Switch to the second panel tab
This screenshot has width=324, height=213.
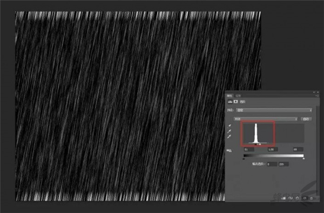(238, 96)
